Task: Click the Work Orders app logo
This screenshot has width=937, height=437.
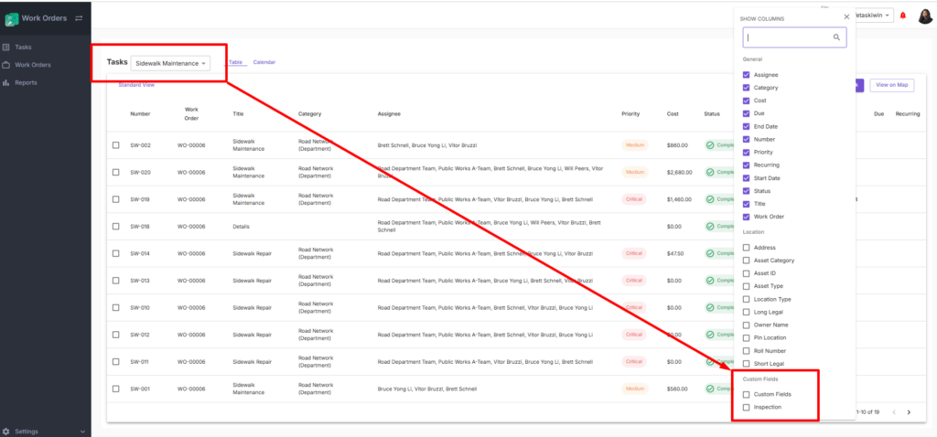Action: (12, 18)
